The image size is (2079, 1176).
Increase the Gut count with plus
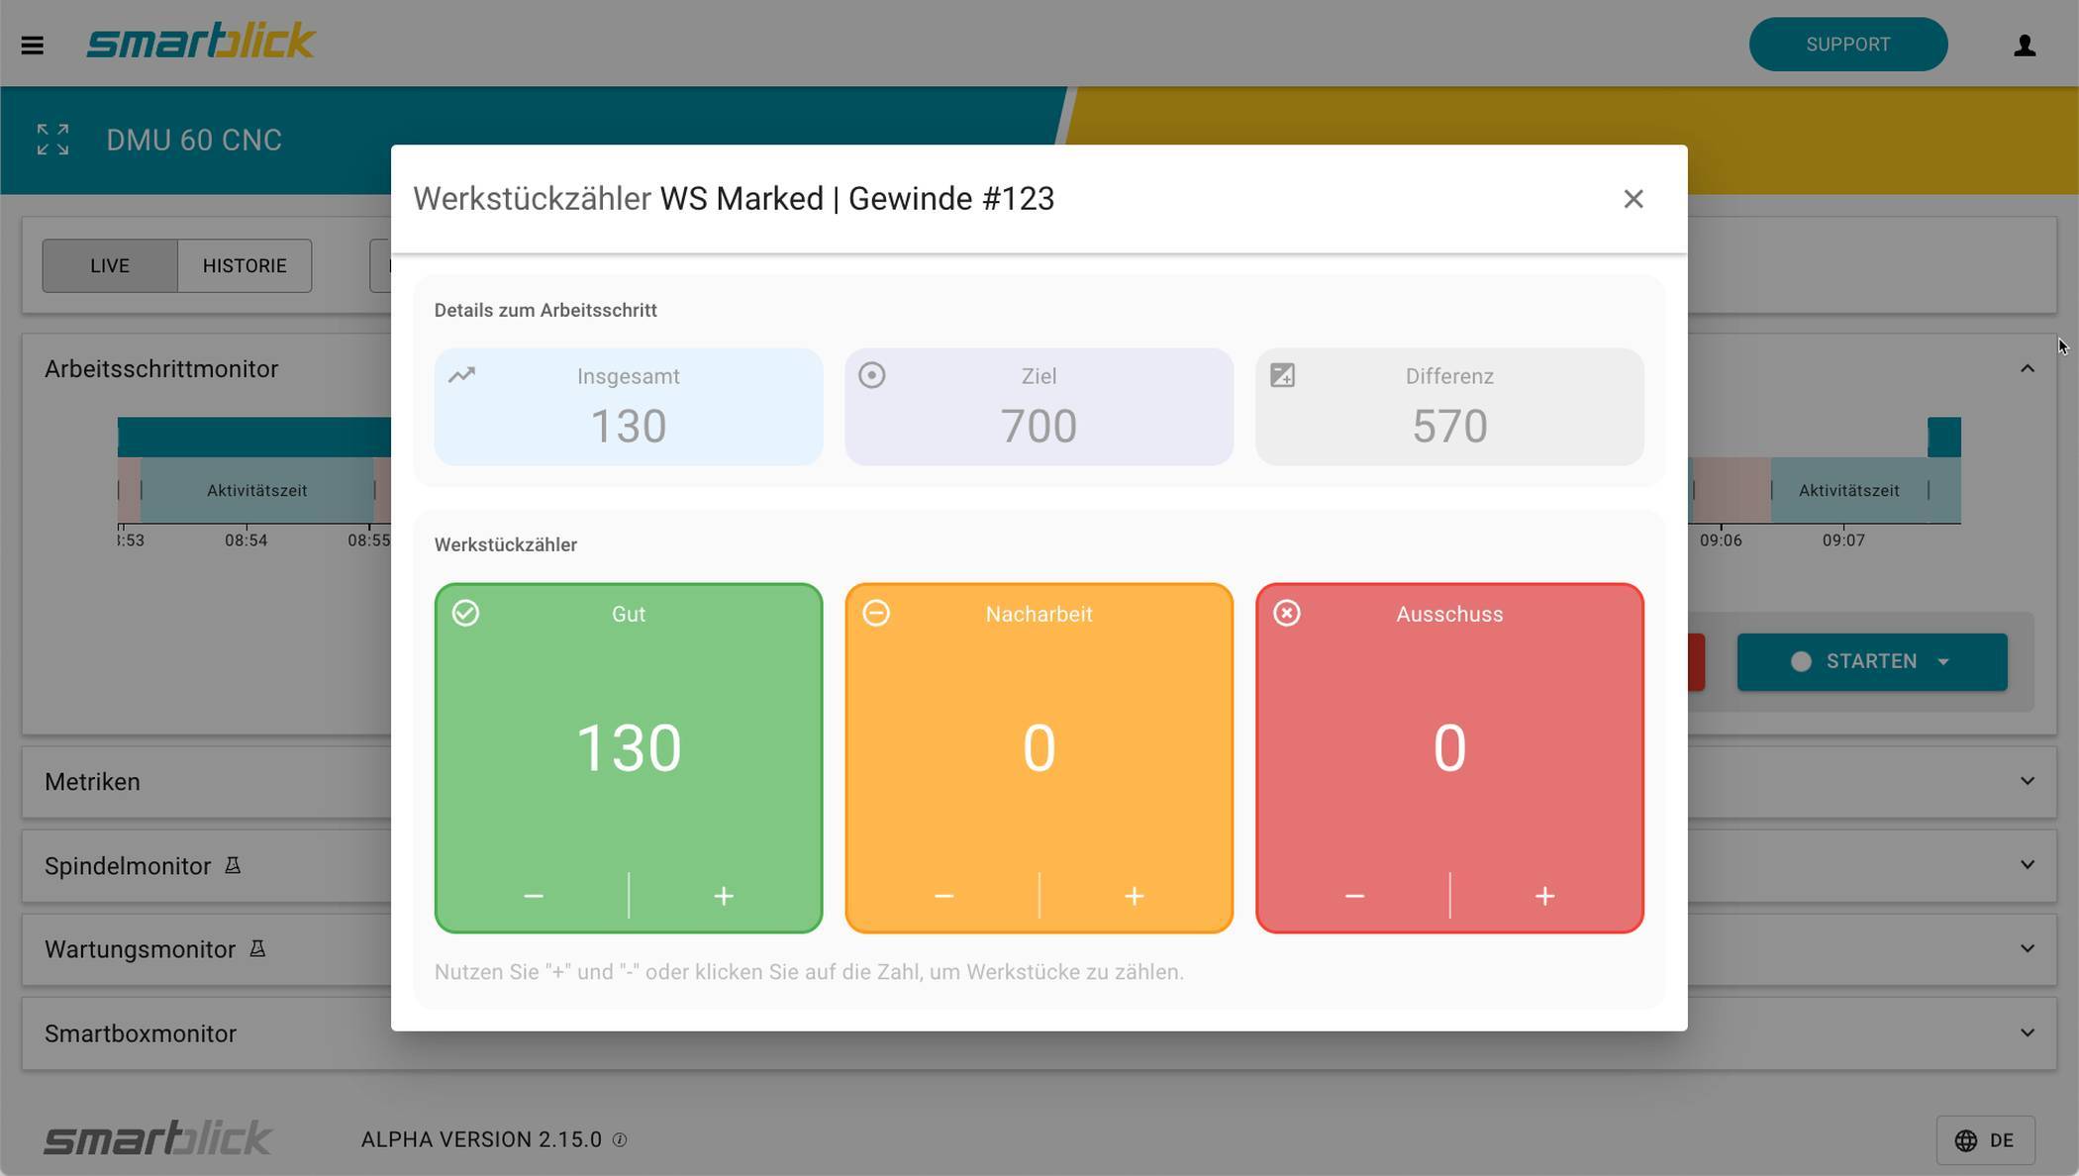tap(724, 896)
